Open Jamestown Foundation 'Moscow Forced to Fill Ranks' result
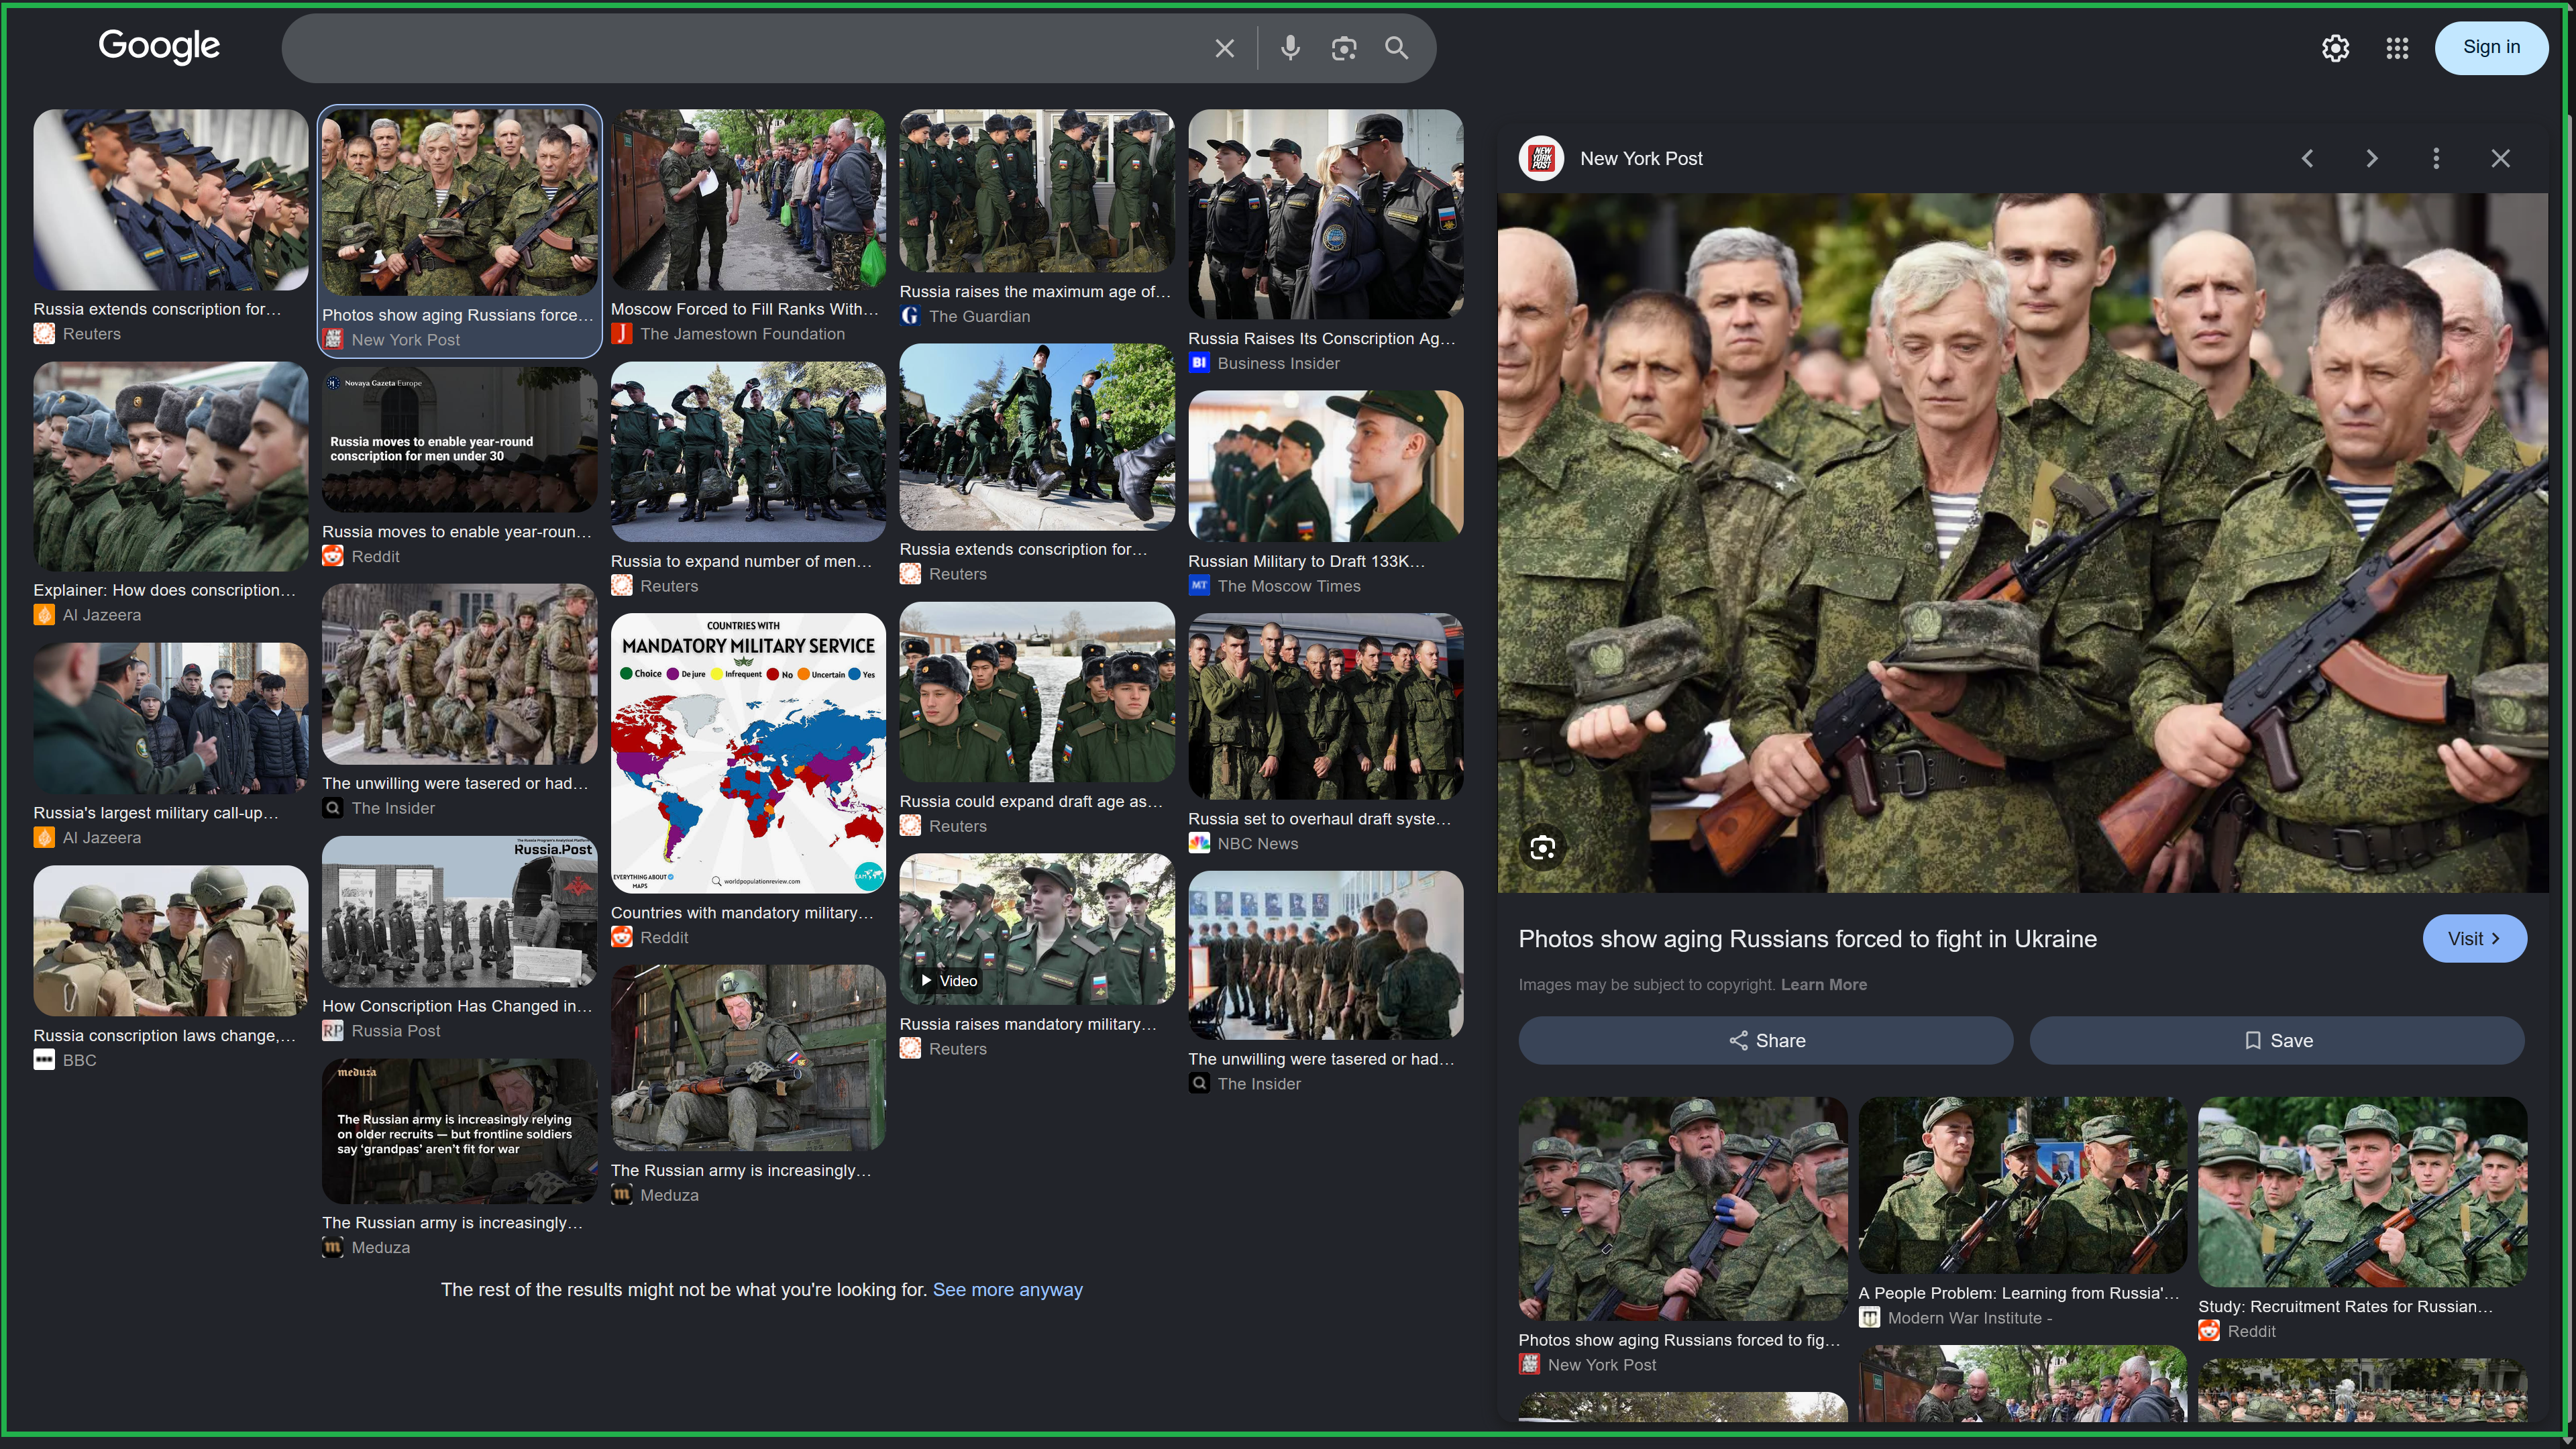2576x1449 pixels. (748, 200)
